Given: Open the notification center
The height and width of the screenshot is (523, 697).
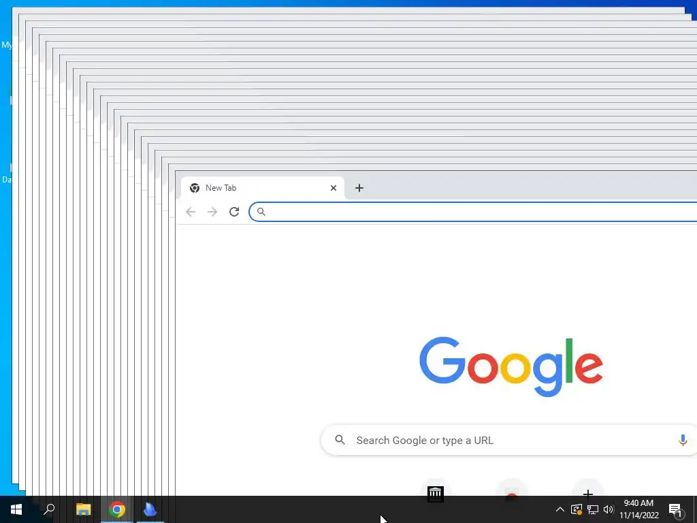Looking at the screenshot, I should (676, 509).
